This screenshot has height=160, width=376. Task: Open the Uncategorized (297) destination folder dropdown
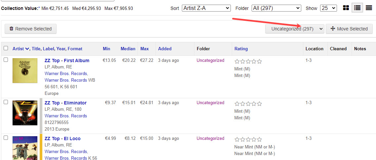click(295, 29)
